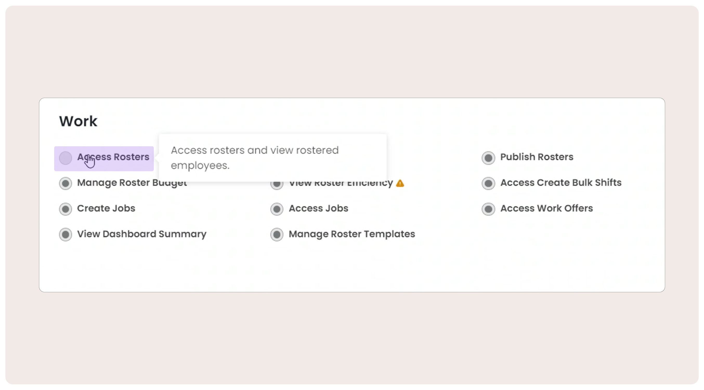
Task: Click the Work section heading
Action: click(78, 121)
